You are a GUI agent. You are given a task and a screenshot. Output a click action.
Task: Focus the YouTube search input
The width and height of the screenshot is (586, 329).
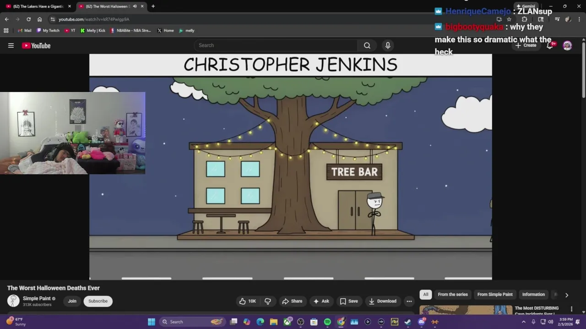click(x=276, y=45)
